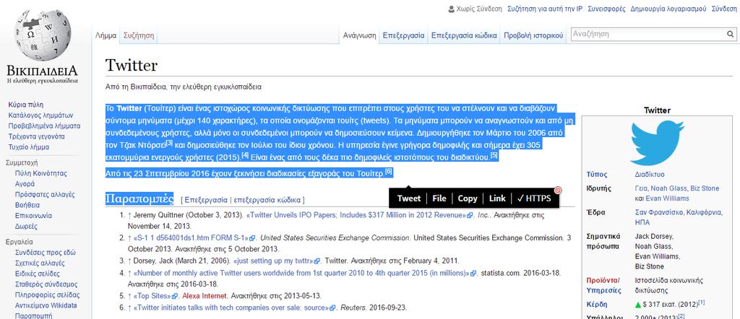Open the Επεξεργασία κώδικα tab

coord(464,35)
